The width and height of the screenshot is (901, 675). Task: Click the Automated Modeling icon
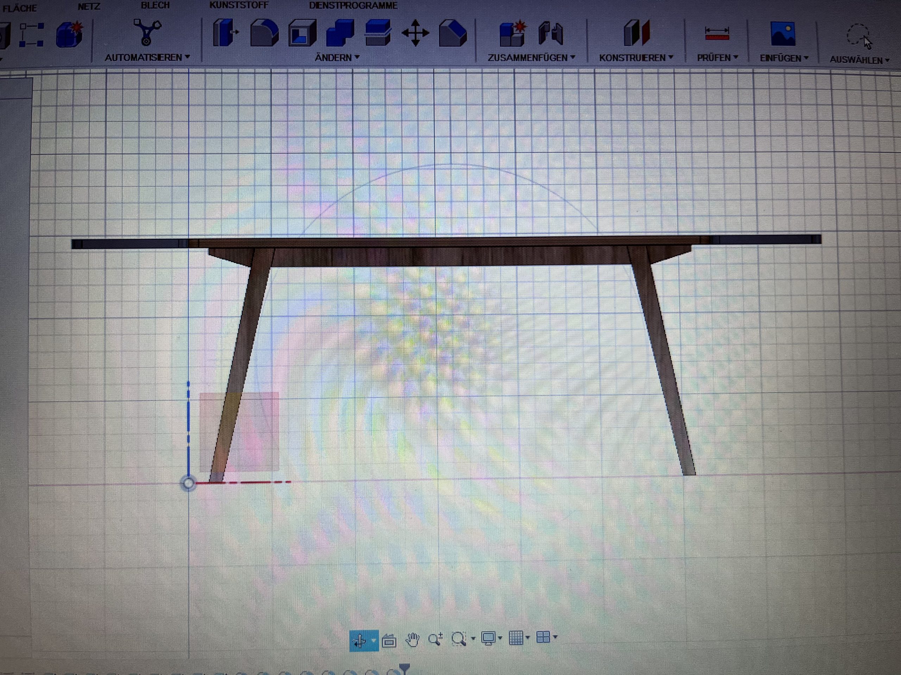click(147, 32)
